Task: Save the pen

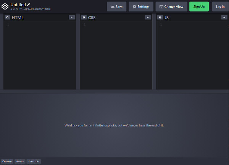Action: point(116,6)
